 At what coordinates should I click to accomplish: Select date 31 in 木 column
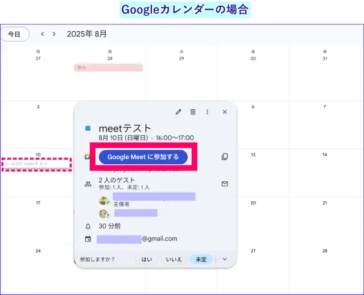point(325,59)
